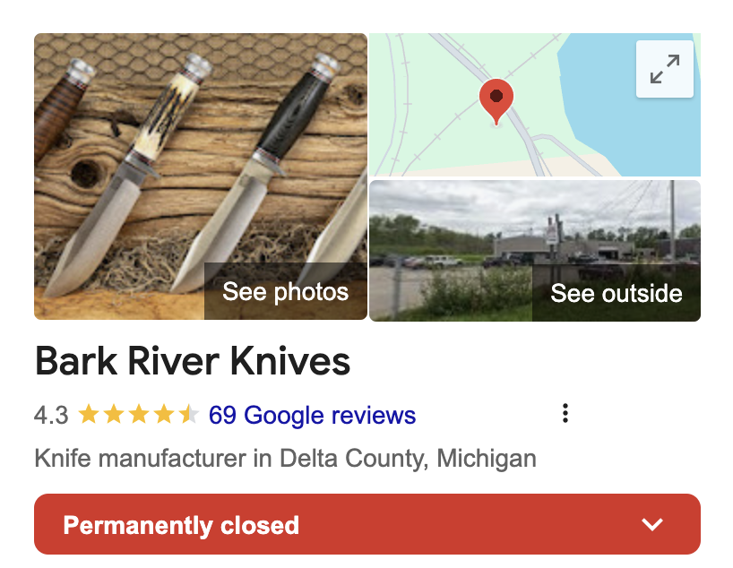733x568 pixels.
Task: Open the See photos overlay label
Action: pyautogui.click(x=285, y=292)
